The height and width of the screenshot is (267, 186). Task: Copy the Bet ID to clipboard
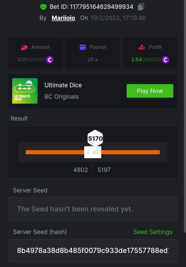click(x=141, y=7)
